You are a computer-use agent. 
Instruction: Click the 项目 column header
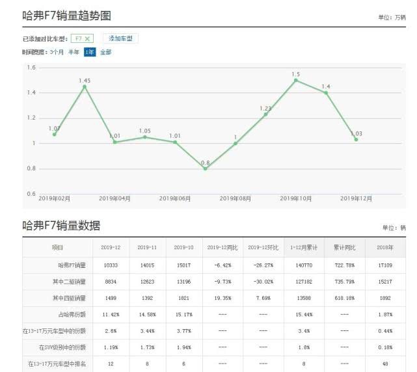coord(57,248)
